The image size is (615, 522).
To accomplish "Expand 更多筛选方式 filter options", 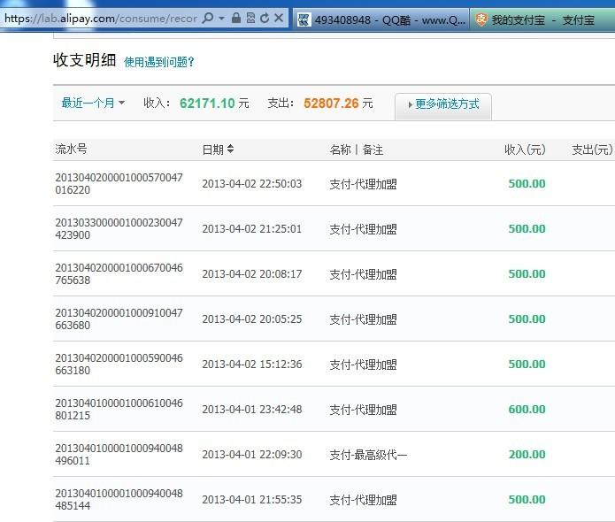I will [442, 104].
